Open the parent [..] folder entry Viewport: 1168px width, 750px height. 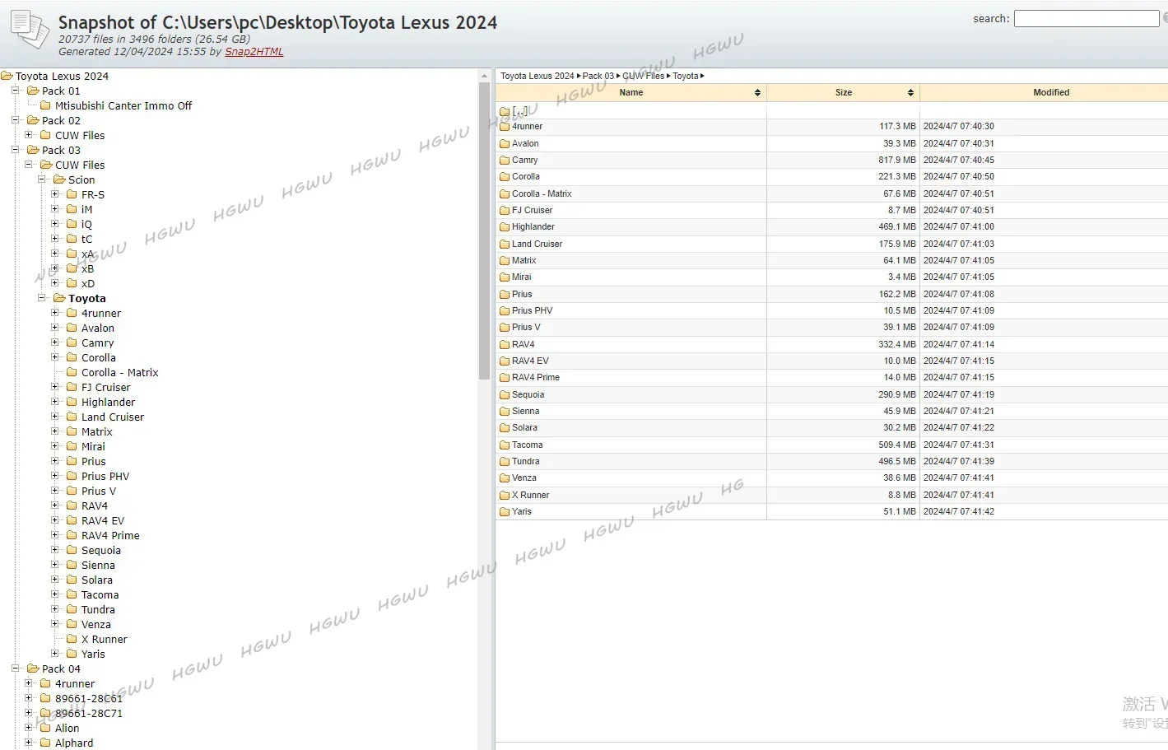click(x=520, y=110)
